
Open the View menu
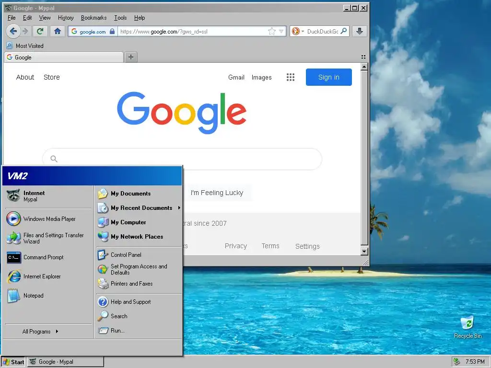(45, 18)
